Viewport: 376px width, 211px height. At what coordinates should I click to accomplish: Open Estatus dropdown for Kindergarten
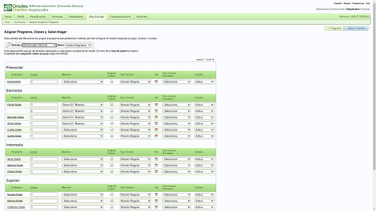coord(204,82)
